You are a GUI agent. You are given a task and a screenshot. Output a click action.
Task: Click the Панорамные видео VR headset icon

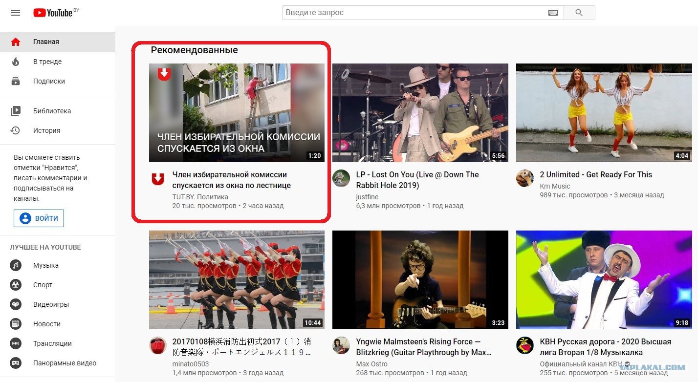[x=16, y=363]
